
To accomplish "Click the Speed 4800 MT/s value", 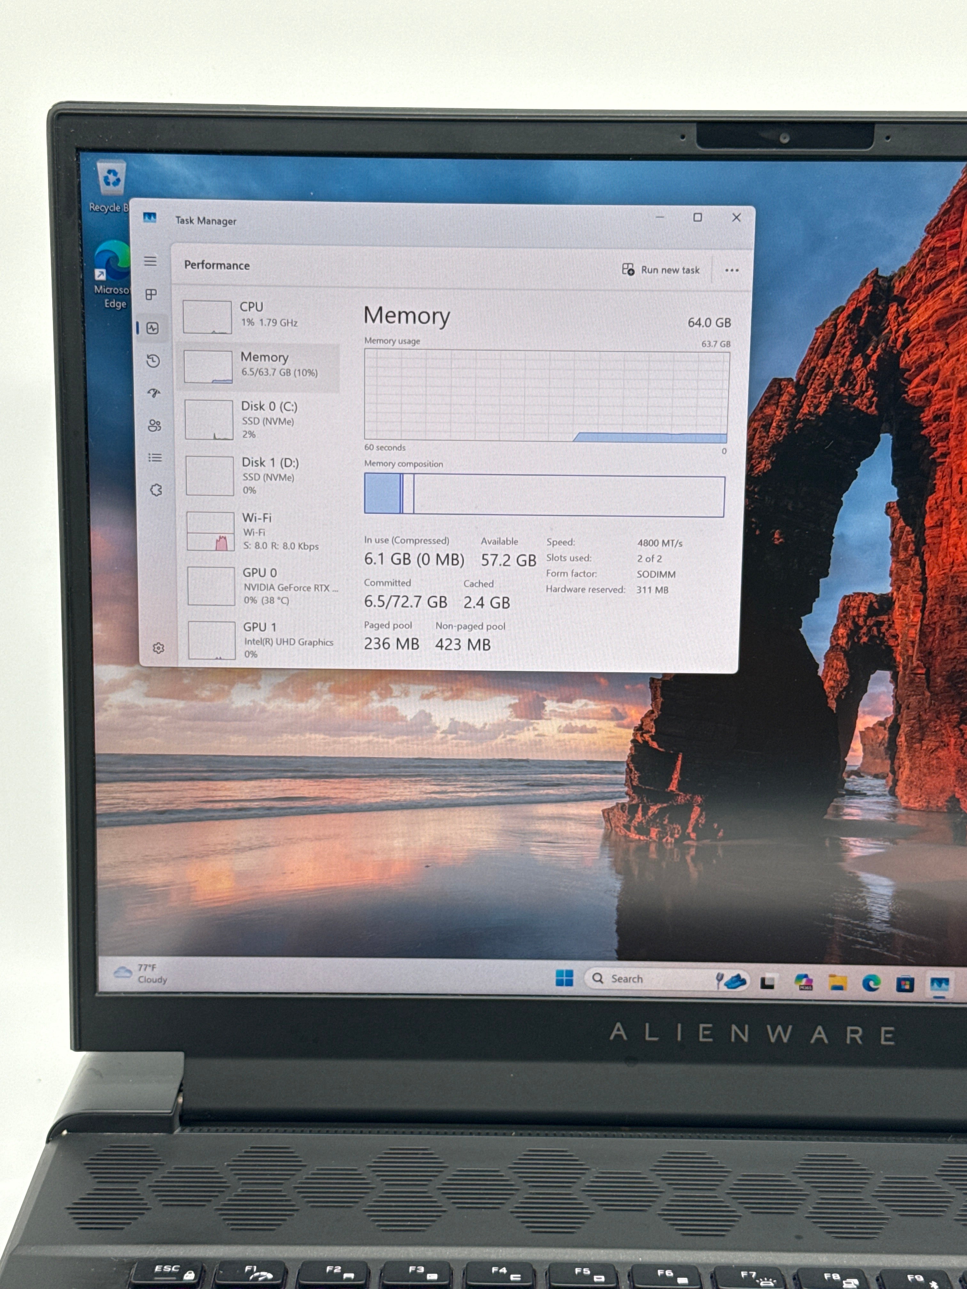I will 659,543.
